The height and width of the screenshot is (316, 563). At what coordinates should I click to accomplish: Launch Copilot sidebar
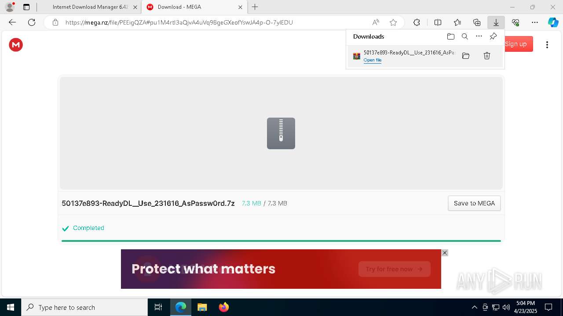tap(553, 22)
